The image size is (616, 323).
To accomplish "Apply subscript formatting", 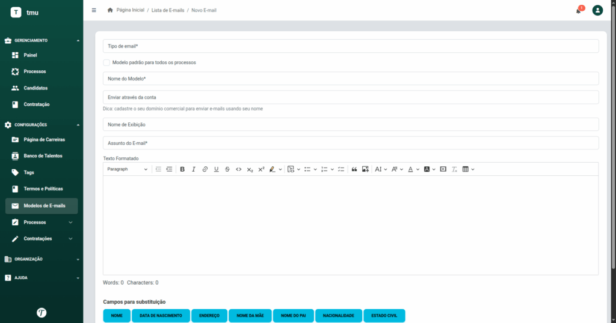I will pyautogui.click(x=250, y=169).
